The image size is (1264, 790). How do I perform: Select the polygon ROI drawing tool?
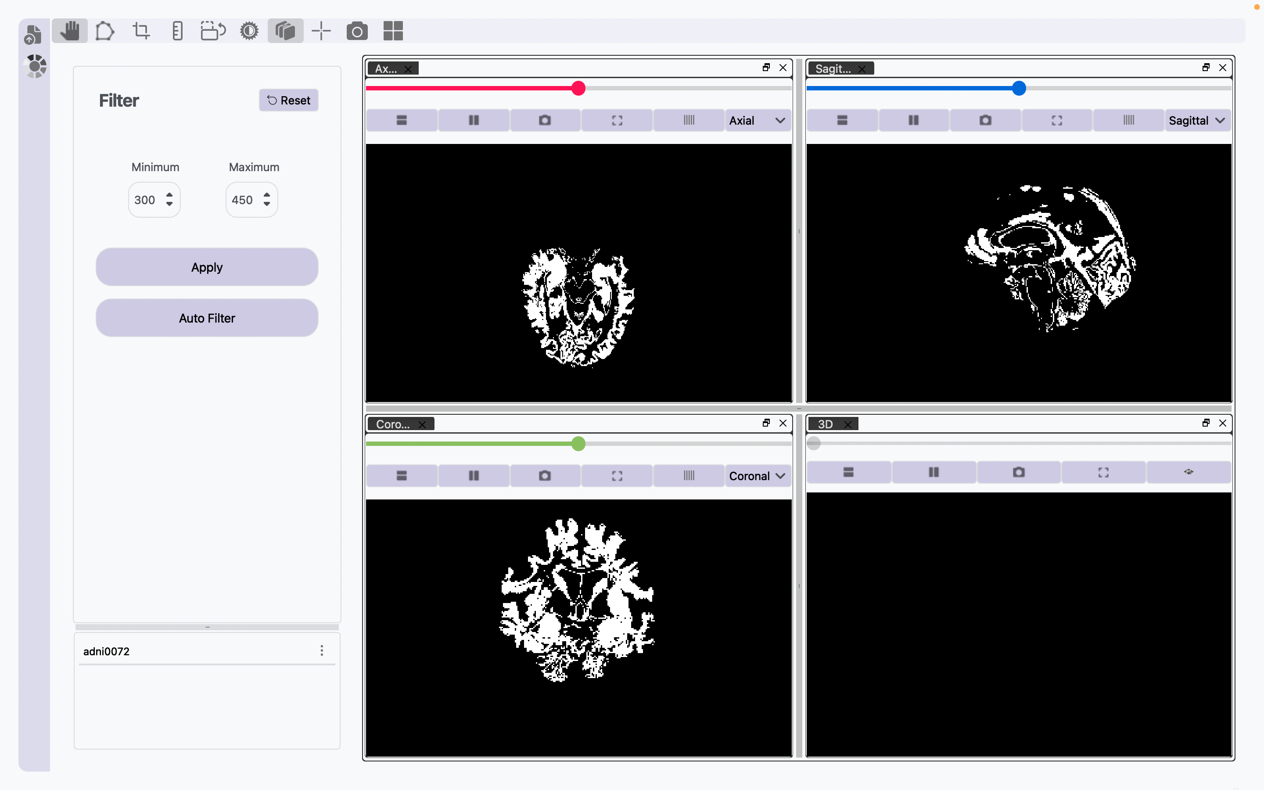(x=104, y=31)
